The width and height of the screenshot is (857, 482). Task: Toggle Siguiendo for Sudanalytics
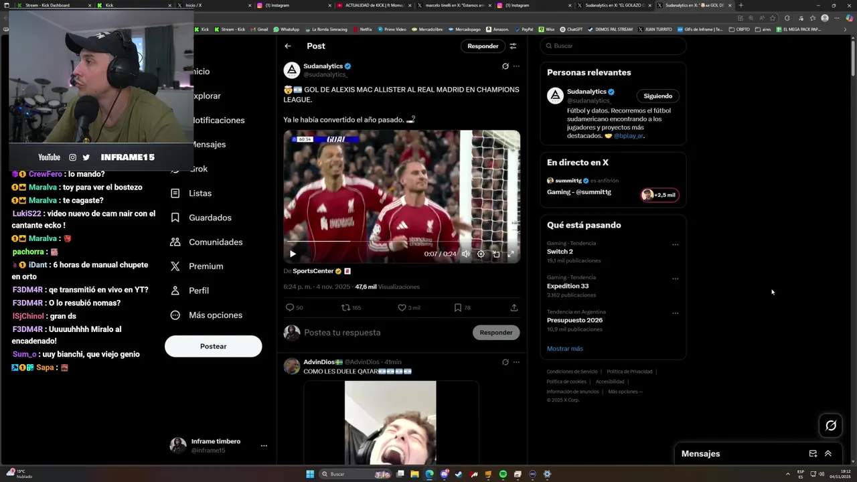tap(657, 96)
